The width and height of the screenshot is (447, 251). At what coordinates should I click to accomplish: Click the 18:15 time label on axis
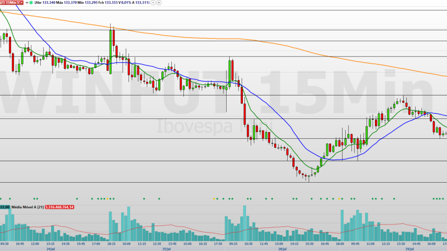111,244
